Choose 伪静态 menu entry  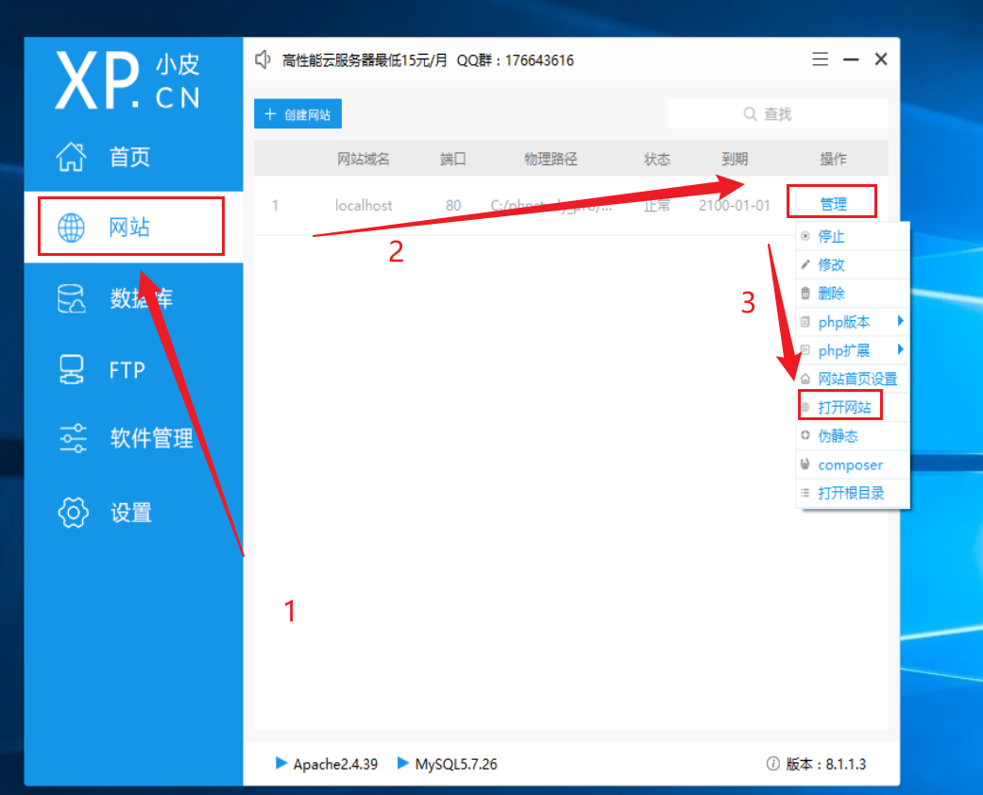[853, 436]
